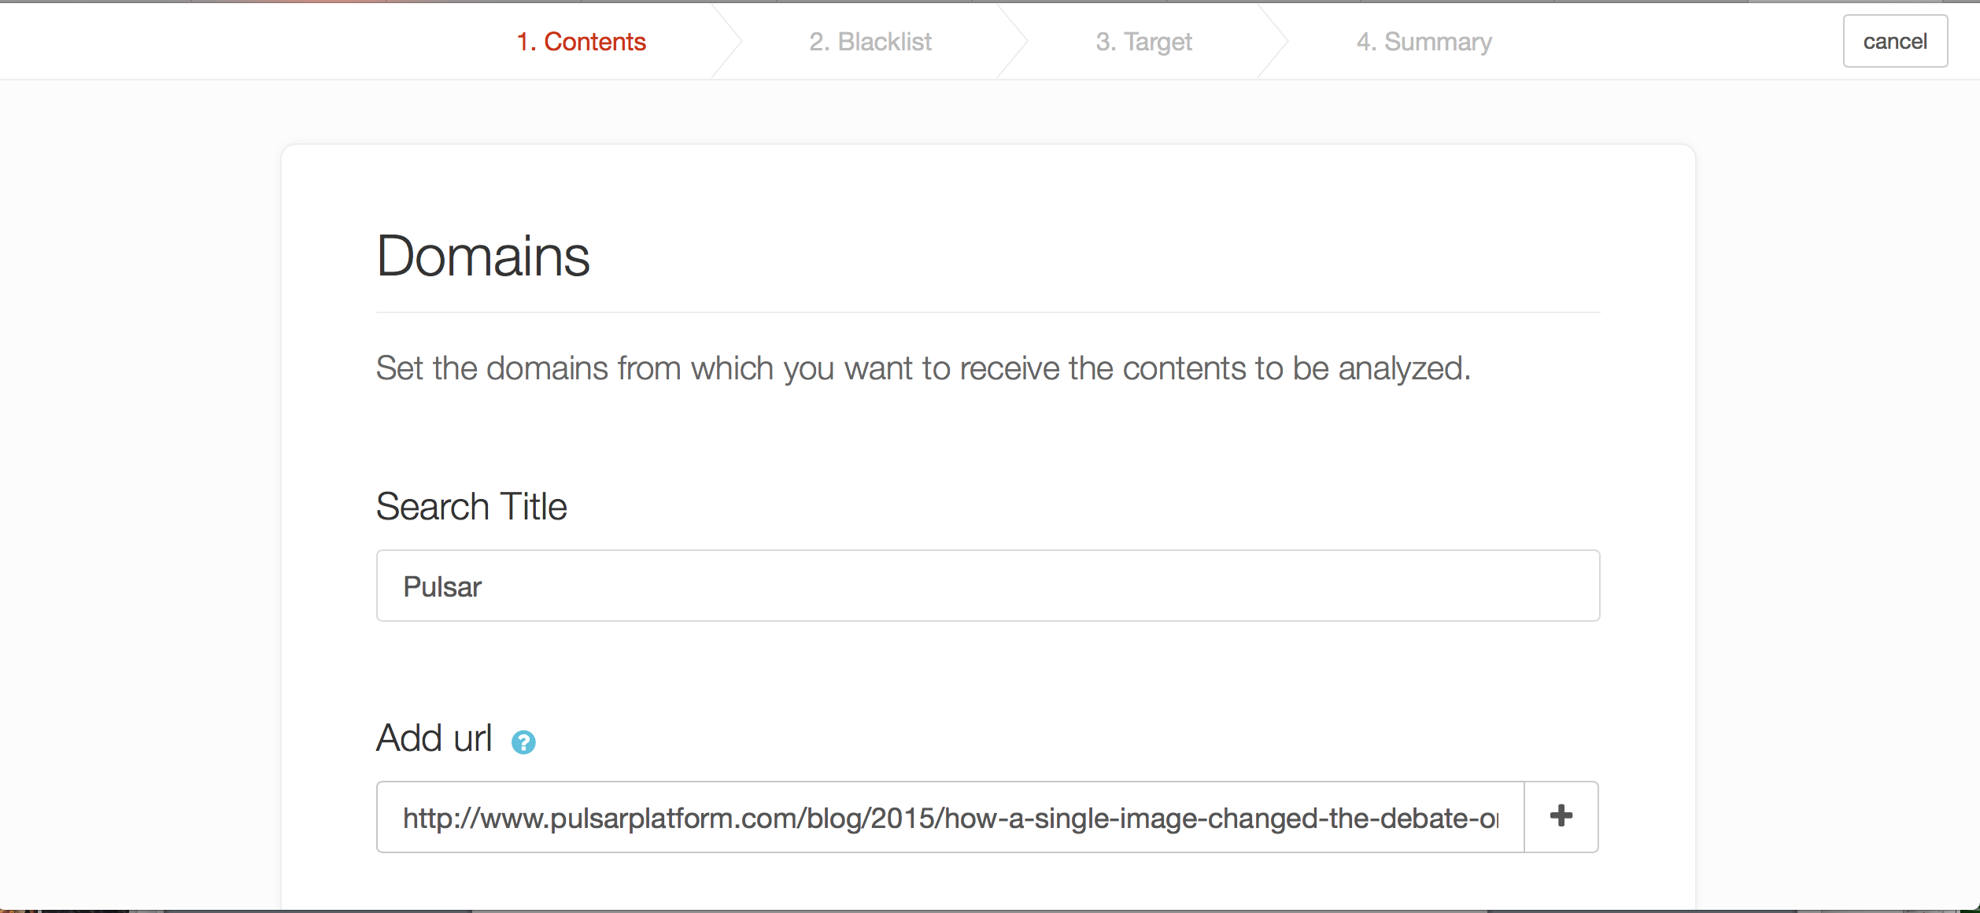Click the divider line under Domains

(x=988, y=312)
